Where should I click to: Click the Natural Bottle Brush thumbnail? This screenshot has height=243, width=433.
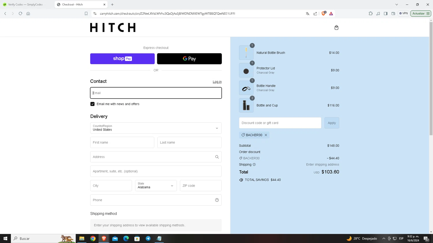click(246, 53)
